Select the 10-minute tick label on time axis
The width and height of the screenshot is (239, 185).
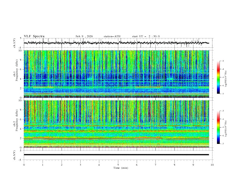tap(212, 165)
